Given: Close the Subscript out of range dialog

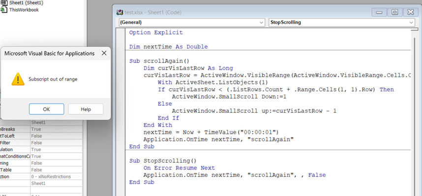Looking at the screenshot, I should [104, 53].
